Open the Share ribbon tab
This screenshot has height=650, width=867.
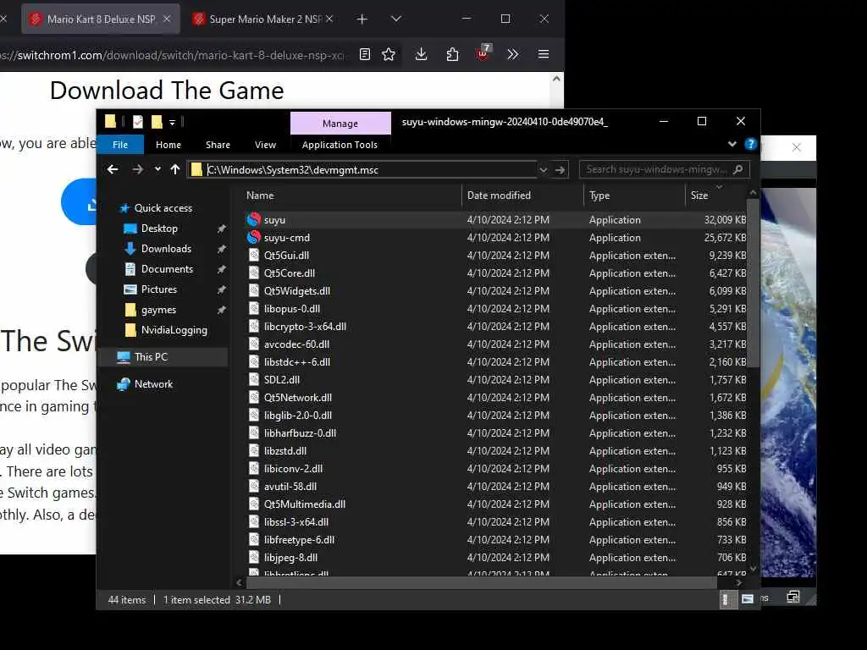[218, 144]
